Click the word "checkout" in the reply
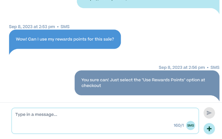This screenshot has height=139, width=222. pyautogui.click(x=91, y=85)
